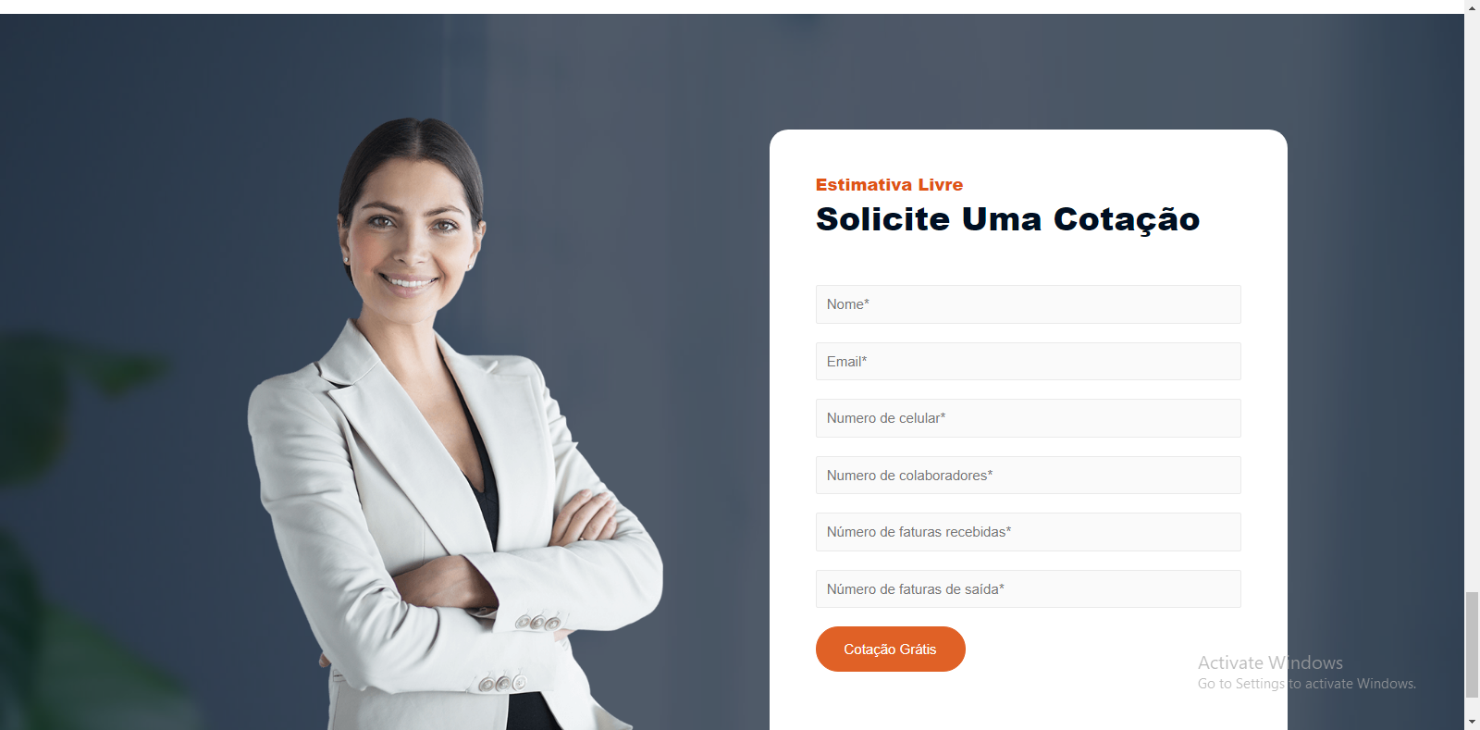
Task: Submit with the Cotação Grátis button
Action: pyautogui.click(x=891, y=650)
